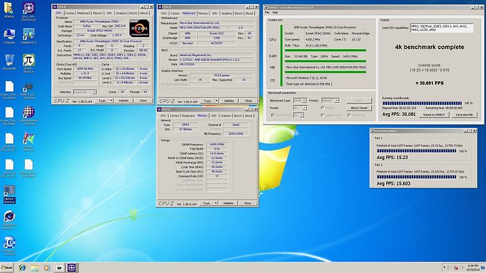The height and width of the screenshot is (273, 486).
Task: Switch to the CPU-Z purple taskbar item
Action: coord(72,268)
